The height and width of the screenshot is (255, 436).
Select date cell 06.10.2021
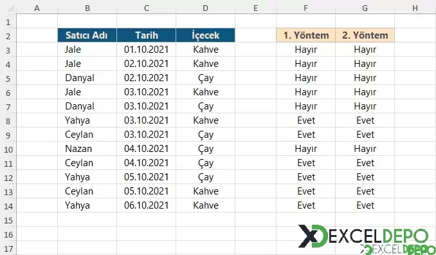(146, 205)
